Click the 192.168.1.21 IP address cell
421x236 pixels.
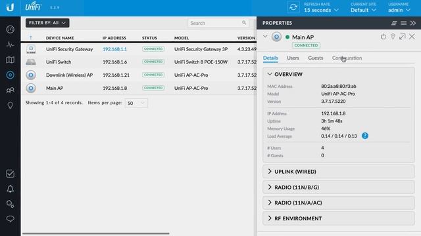click(116, 75)
